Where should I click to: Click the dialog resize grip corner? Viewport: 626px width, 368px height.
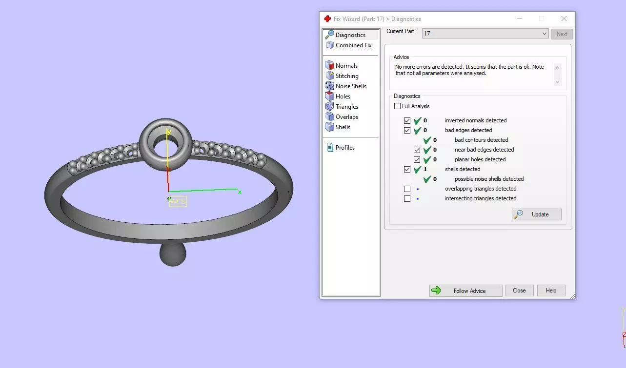pyautogui.click(x=572, y=296)
